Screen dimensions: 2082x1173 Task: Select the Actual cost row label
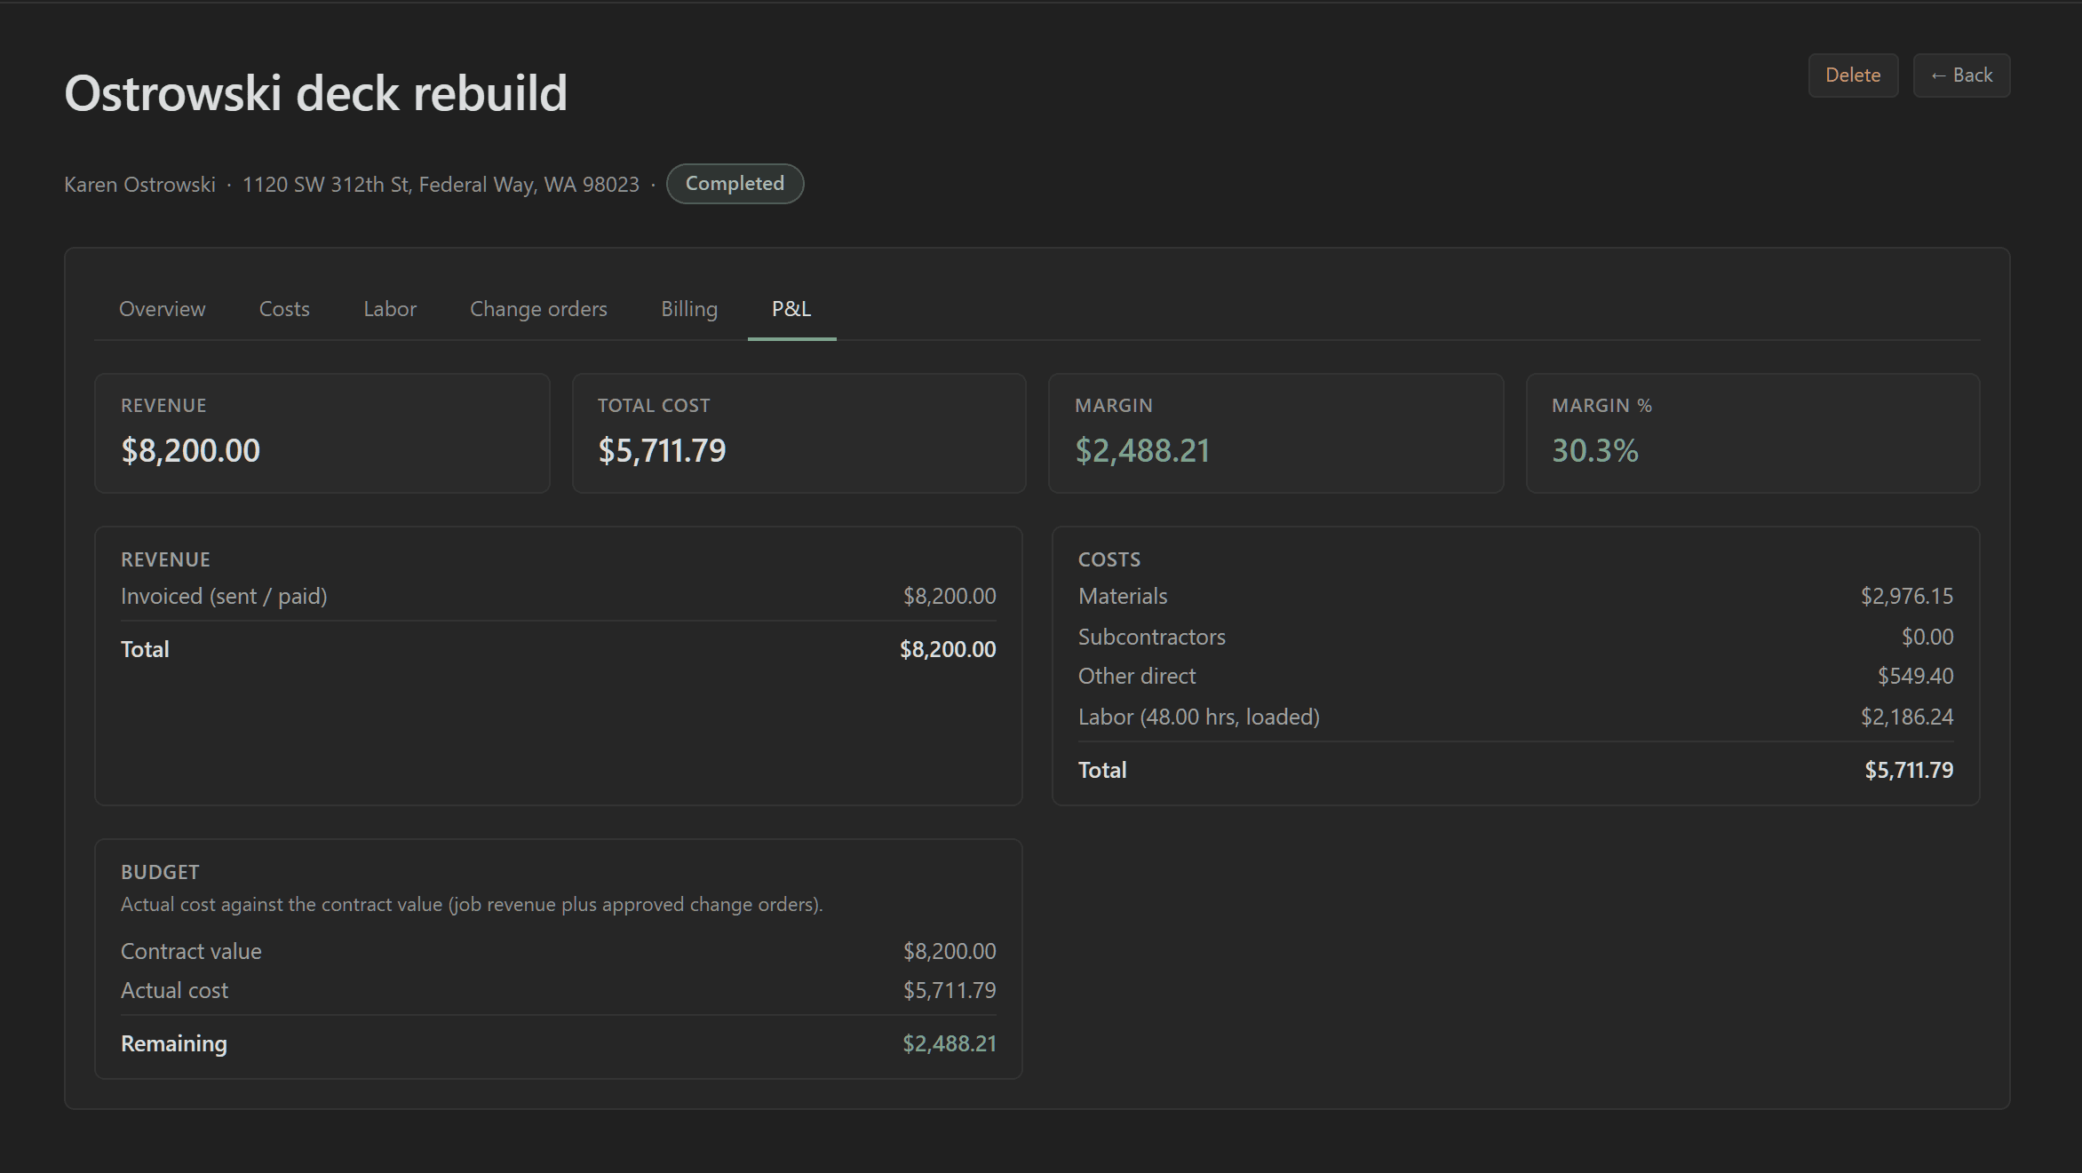pyautogui.click(x=174, y=990)
